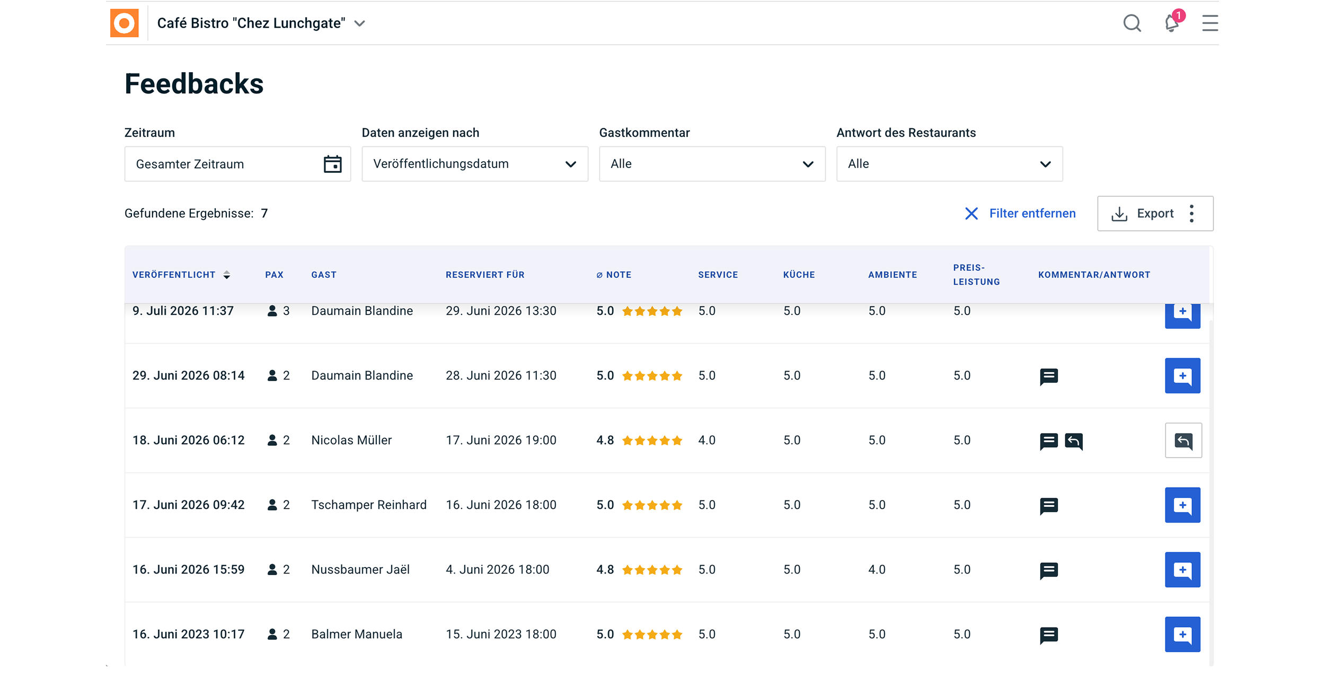This screenshot has height=688, width=1325.
Task: Click published date 16. Juni 2023 10:17
Action: pyautogui.click(x=189, y=634)
